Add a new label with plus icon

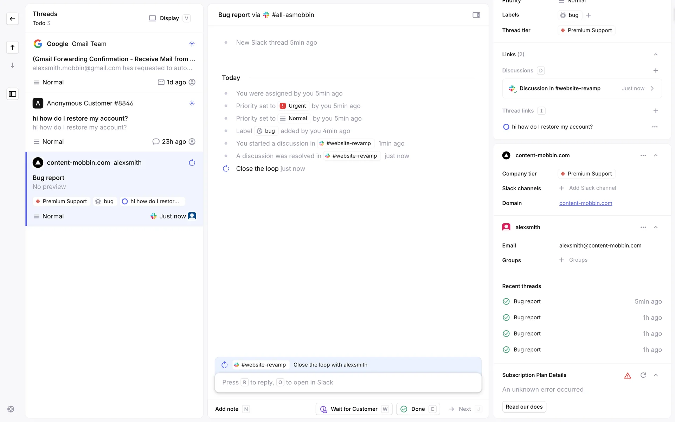[589, 15]
